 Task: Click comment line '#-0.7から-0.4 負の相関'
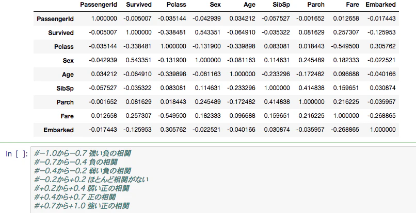pyautogui.click(x=75, y=162)
